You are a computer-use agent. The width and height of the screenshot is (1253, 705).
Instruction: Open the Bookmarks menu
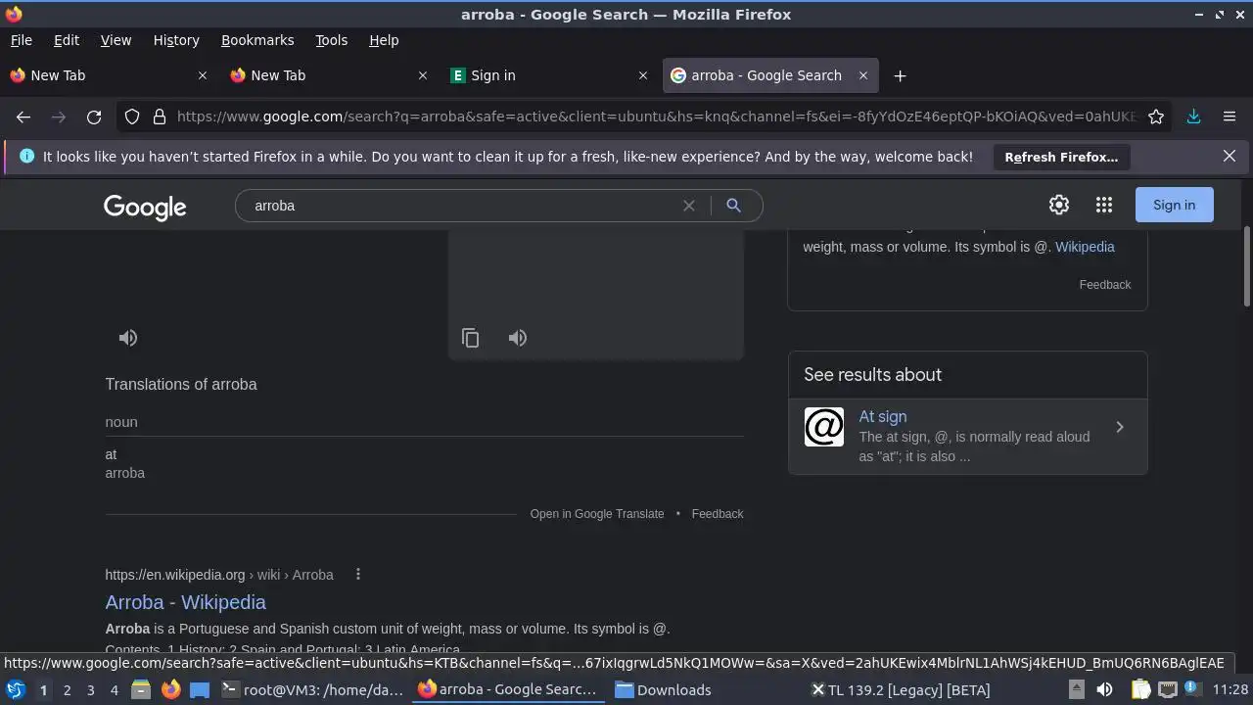coord(257,40)
